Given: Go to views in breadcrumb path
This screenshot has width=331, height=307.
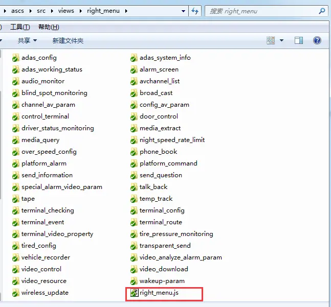Looking at the screenshot, I should [x=66, y=11].
